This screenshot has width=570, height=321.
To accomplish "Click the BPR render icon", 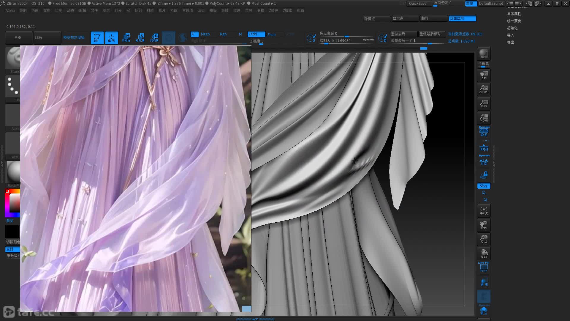I will [x=484, y=54].
